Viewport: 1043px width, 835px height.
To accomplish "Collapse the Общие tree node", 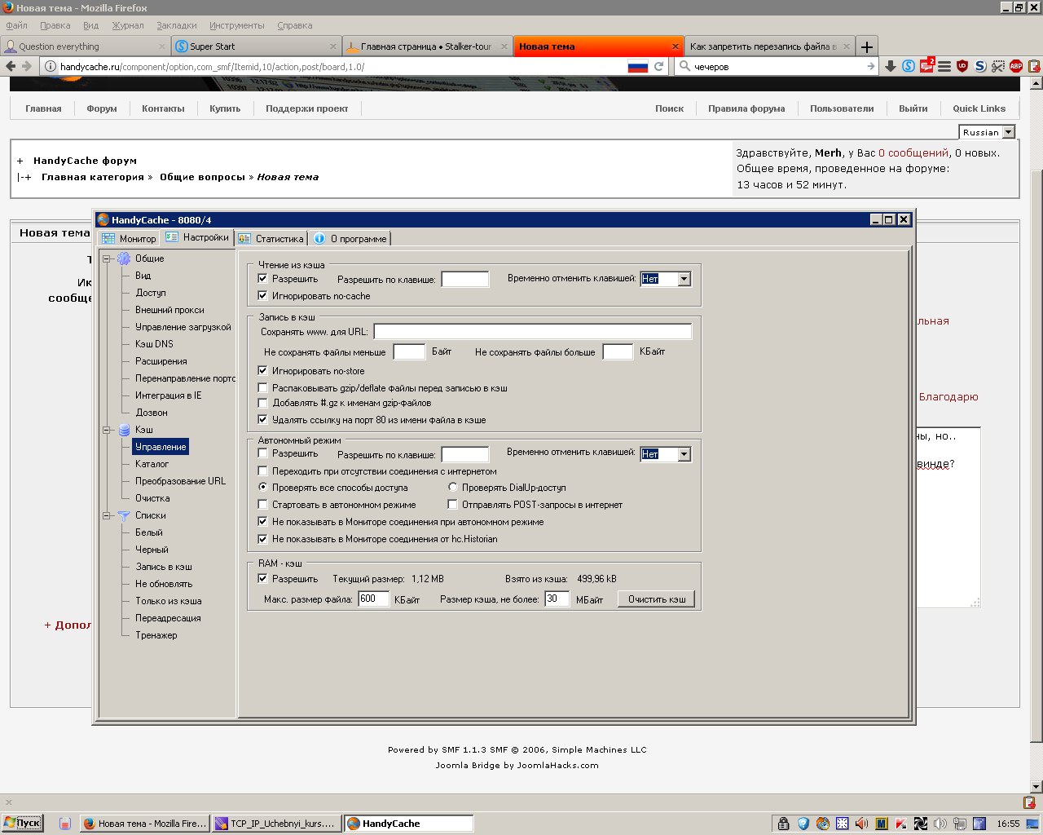I will tap(107, 258).
